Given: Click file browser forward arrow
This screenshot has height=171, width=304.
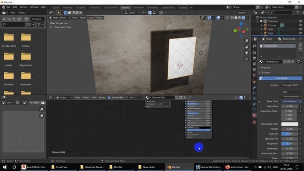Looking at the screenshot, I should pyautogui.click(x=9, y=19).
